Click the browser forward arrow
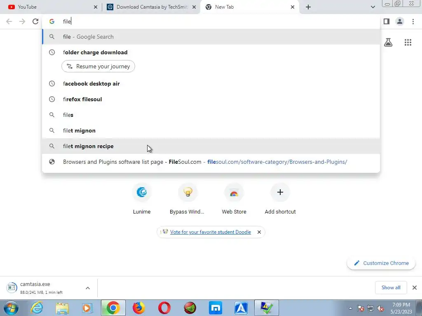 coord(22,21)
